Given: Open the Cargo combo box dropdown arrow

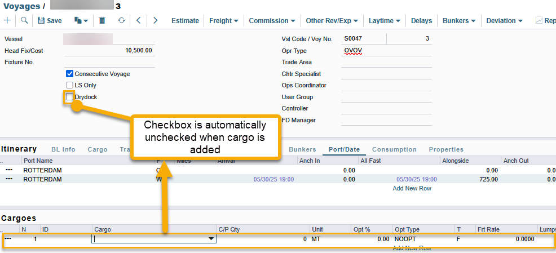Looking at the screenshot, I should pos(211,239).
